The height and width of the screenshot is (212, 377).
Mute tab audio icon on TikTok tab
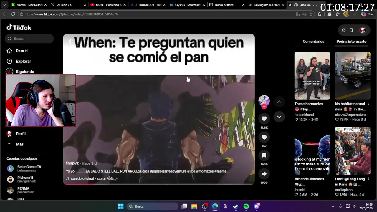click(295, 5)
